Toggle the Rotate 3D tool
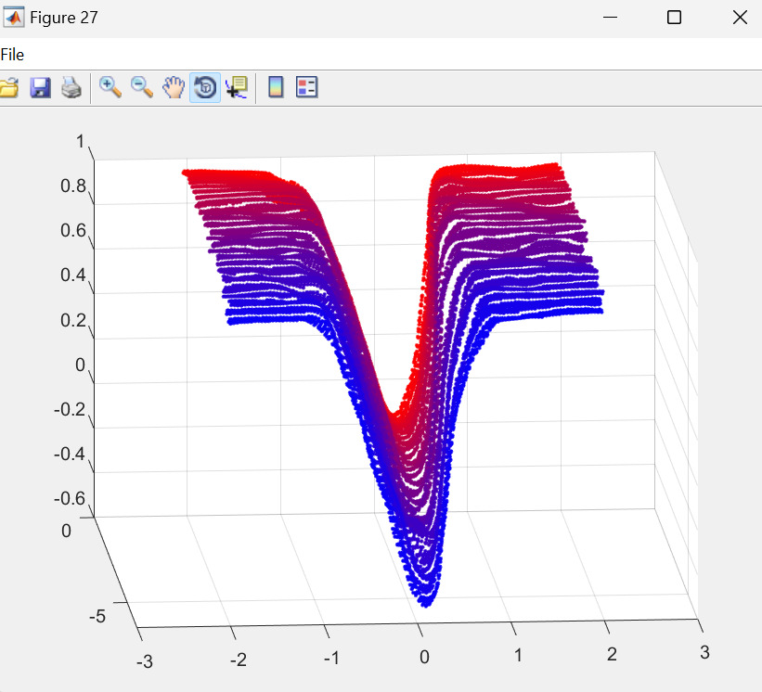The width and height of the screenshot is (762, 692). tap(205, 88)
